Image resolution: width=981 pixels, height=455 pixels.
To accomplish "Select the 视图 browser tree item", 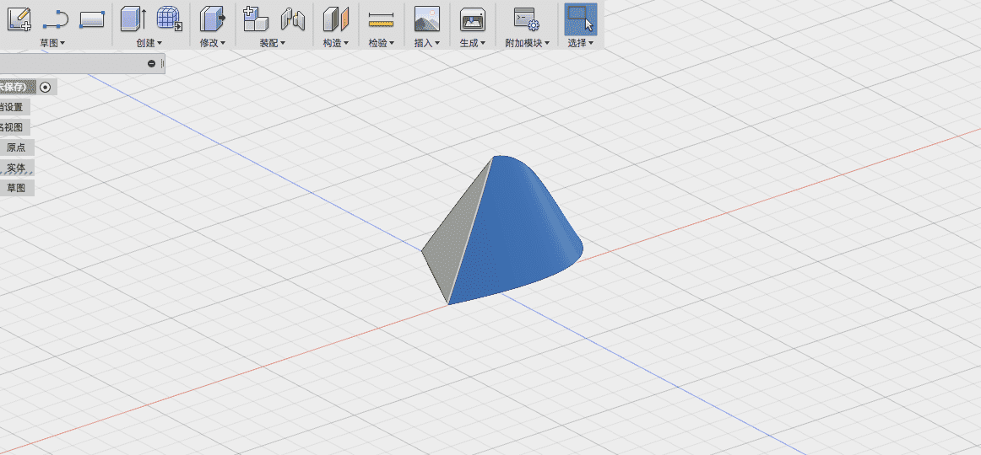I will pyautogui.click(x=14, y=127).
